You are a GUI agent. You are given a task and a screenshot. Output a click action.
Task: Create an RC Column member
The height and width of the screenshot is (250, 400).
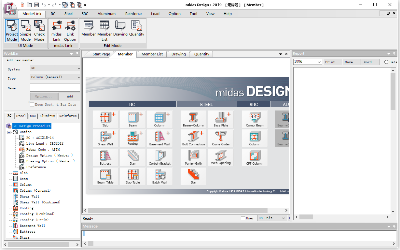(159, 119)
